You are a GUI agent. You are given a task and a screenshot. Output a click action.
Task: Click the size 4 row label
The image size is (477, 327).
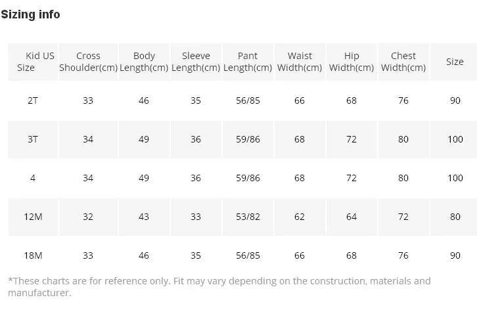click(33, 178)
